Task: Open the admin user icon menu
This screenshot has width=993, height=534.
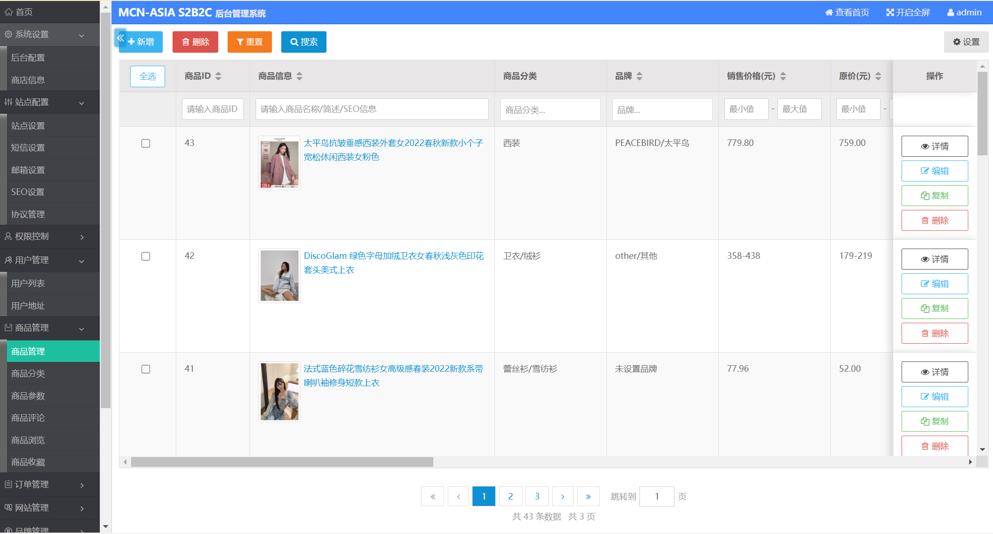Action: [950, 13]
